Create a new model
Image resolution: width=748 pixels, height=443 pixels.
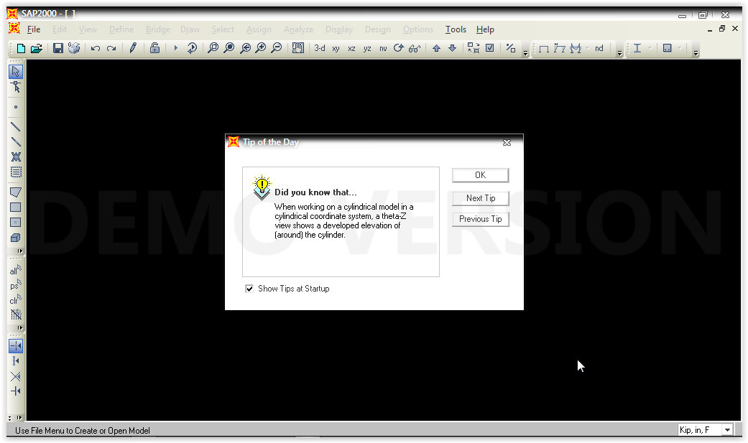click(20, 48)
